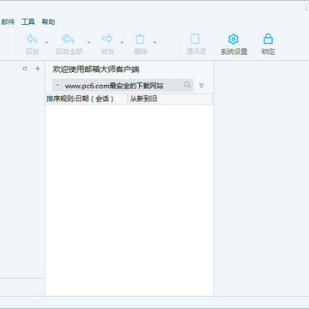Screen dimensions: 309x309
Task: Click the Reply (回复) arrow icon
Action: 32,39
